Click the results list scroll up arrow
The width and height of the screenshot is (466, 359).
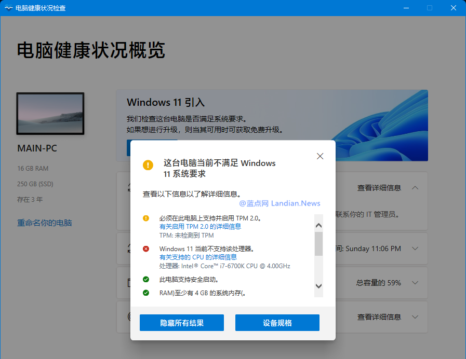point(318,226)
